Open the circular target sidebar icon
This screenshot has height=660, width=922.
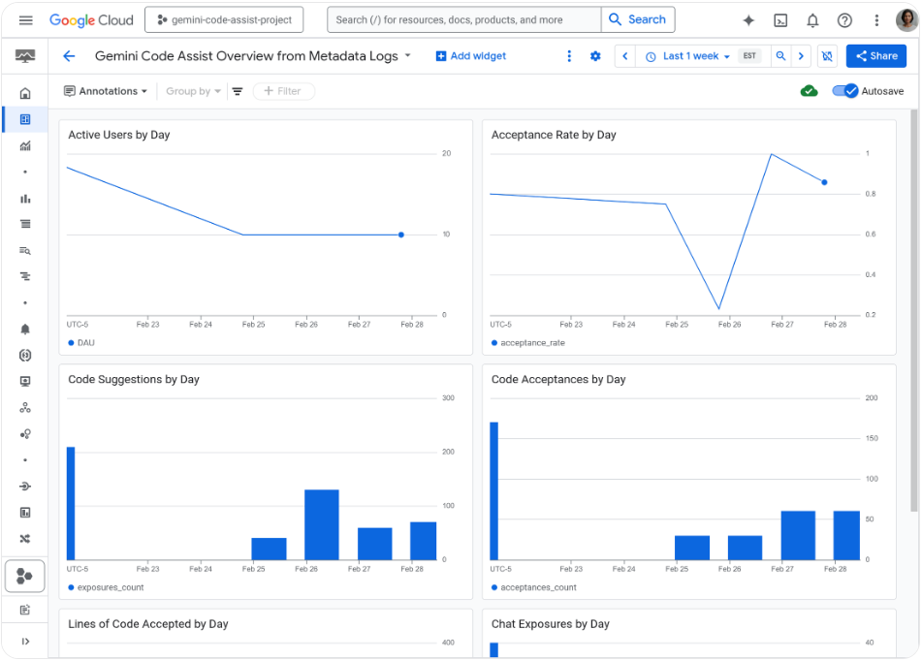pyautogui.click(x=25, y=355)
